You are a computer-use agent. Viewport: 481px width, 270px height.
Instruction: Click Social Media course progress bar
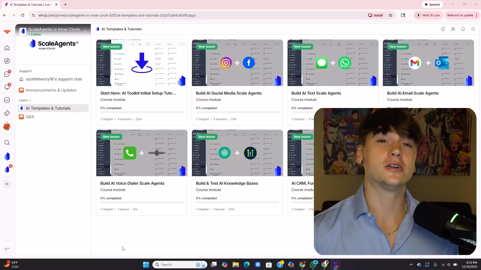[x=237, y=112]
